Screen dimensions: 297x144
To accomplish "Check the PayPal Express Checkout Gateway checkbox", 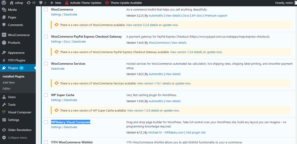I will coord(46,37).
